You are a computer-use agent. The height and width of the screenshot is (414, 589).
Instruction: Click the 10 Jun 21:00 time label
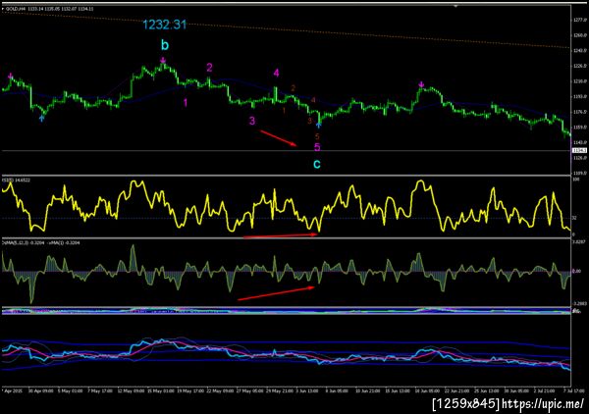click(368, 390)
